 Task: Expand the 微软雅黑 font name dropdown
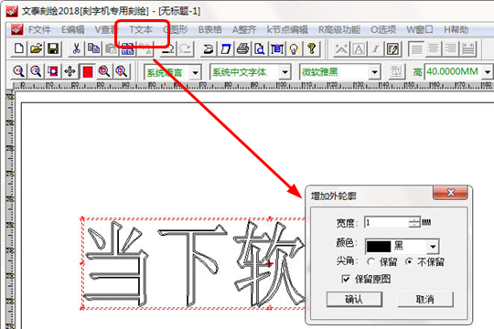coord(374,72)
